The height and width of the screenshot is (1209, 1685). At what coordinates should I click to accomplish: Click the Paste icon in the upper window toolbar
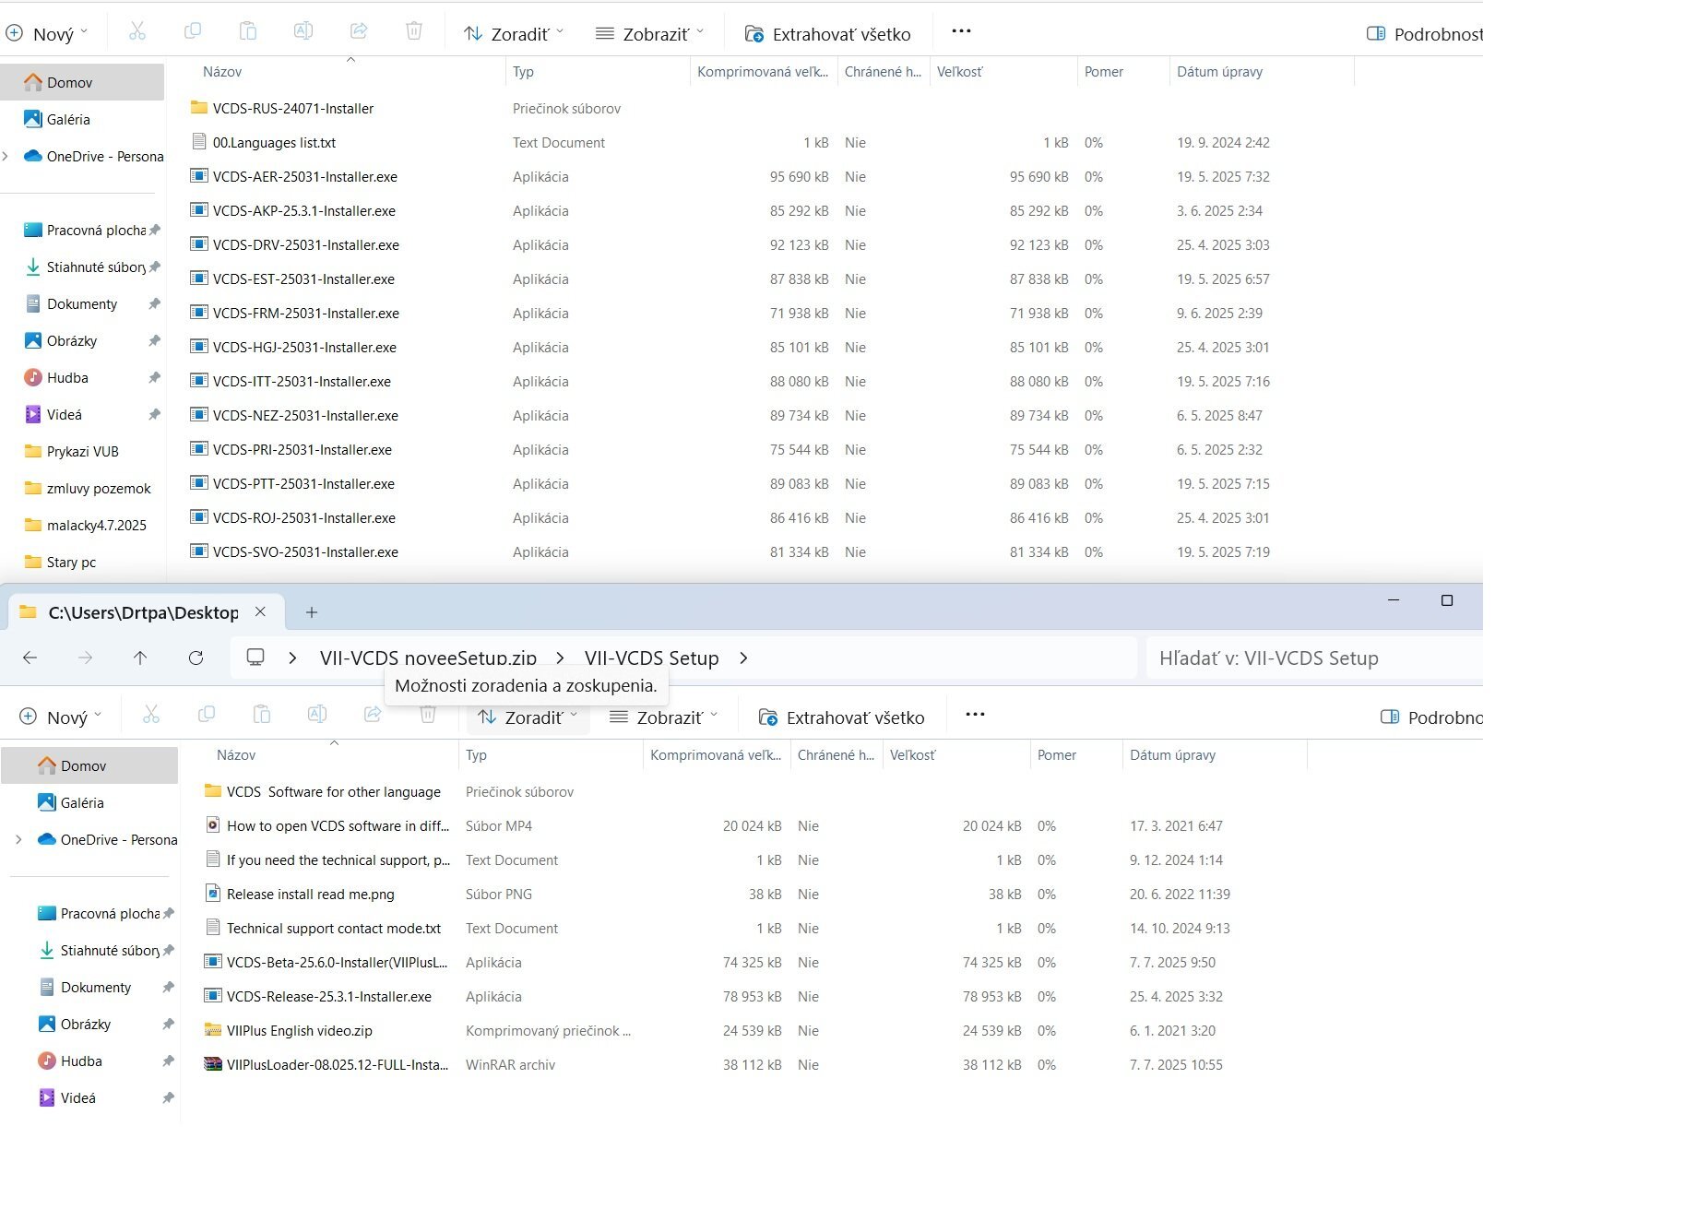point(248,31)
